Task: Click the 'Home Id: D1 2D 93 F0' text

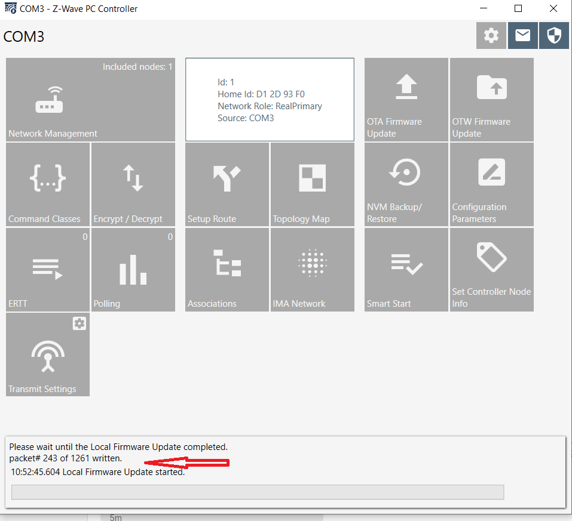Action: click(261, 94)
